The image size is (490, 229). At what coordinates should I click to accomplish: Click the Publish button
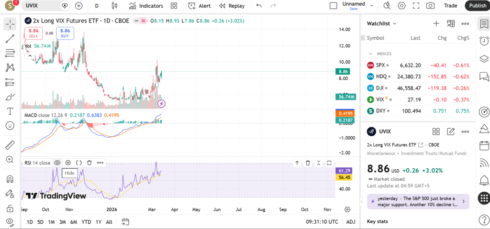[477, 6]
